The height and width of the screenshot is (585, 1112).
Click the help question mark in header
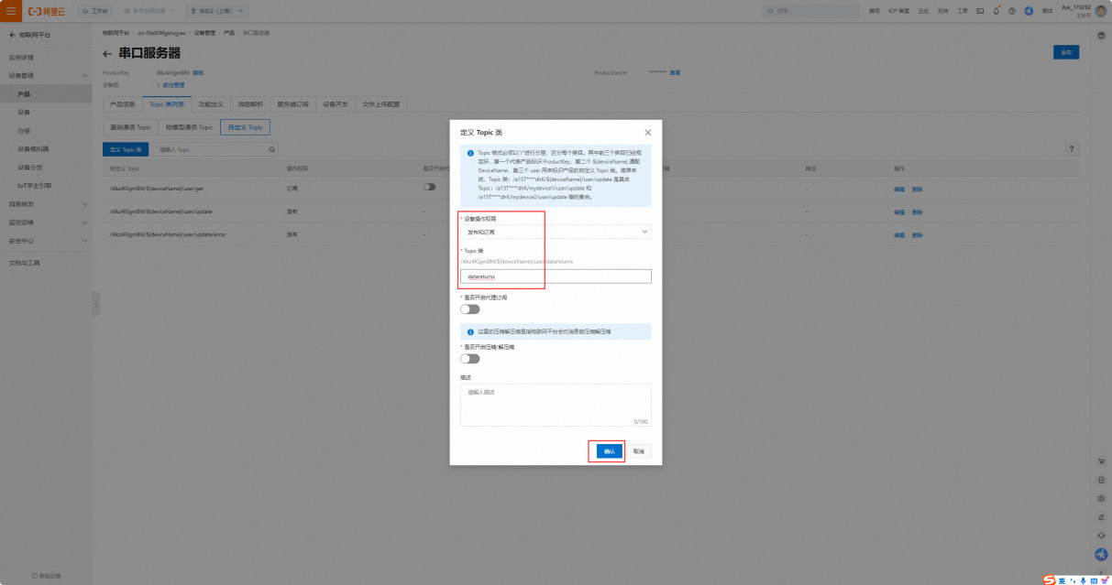pyautogui.click(x=1012, y=11)
